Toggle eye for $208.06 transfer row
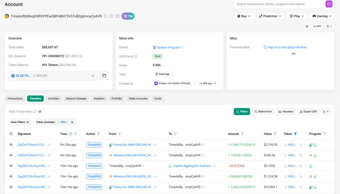Image resolution: width=340 pixels, height=194 pixels. (x=11, y=155)
